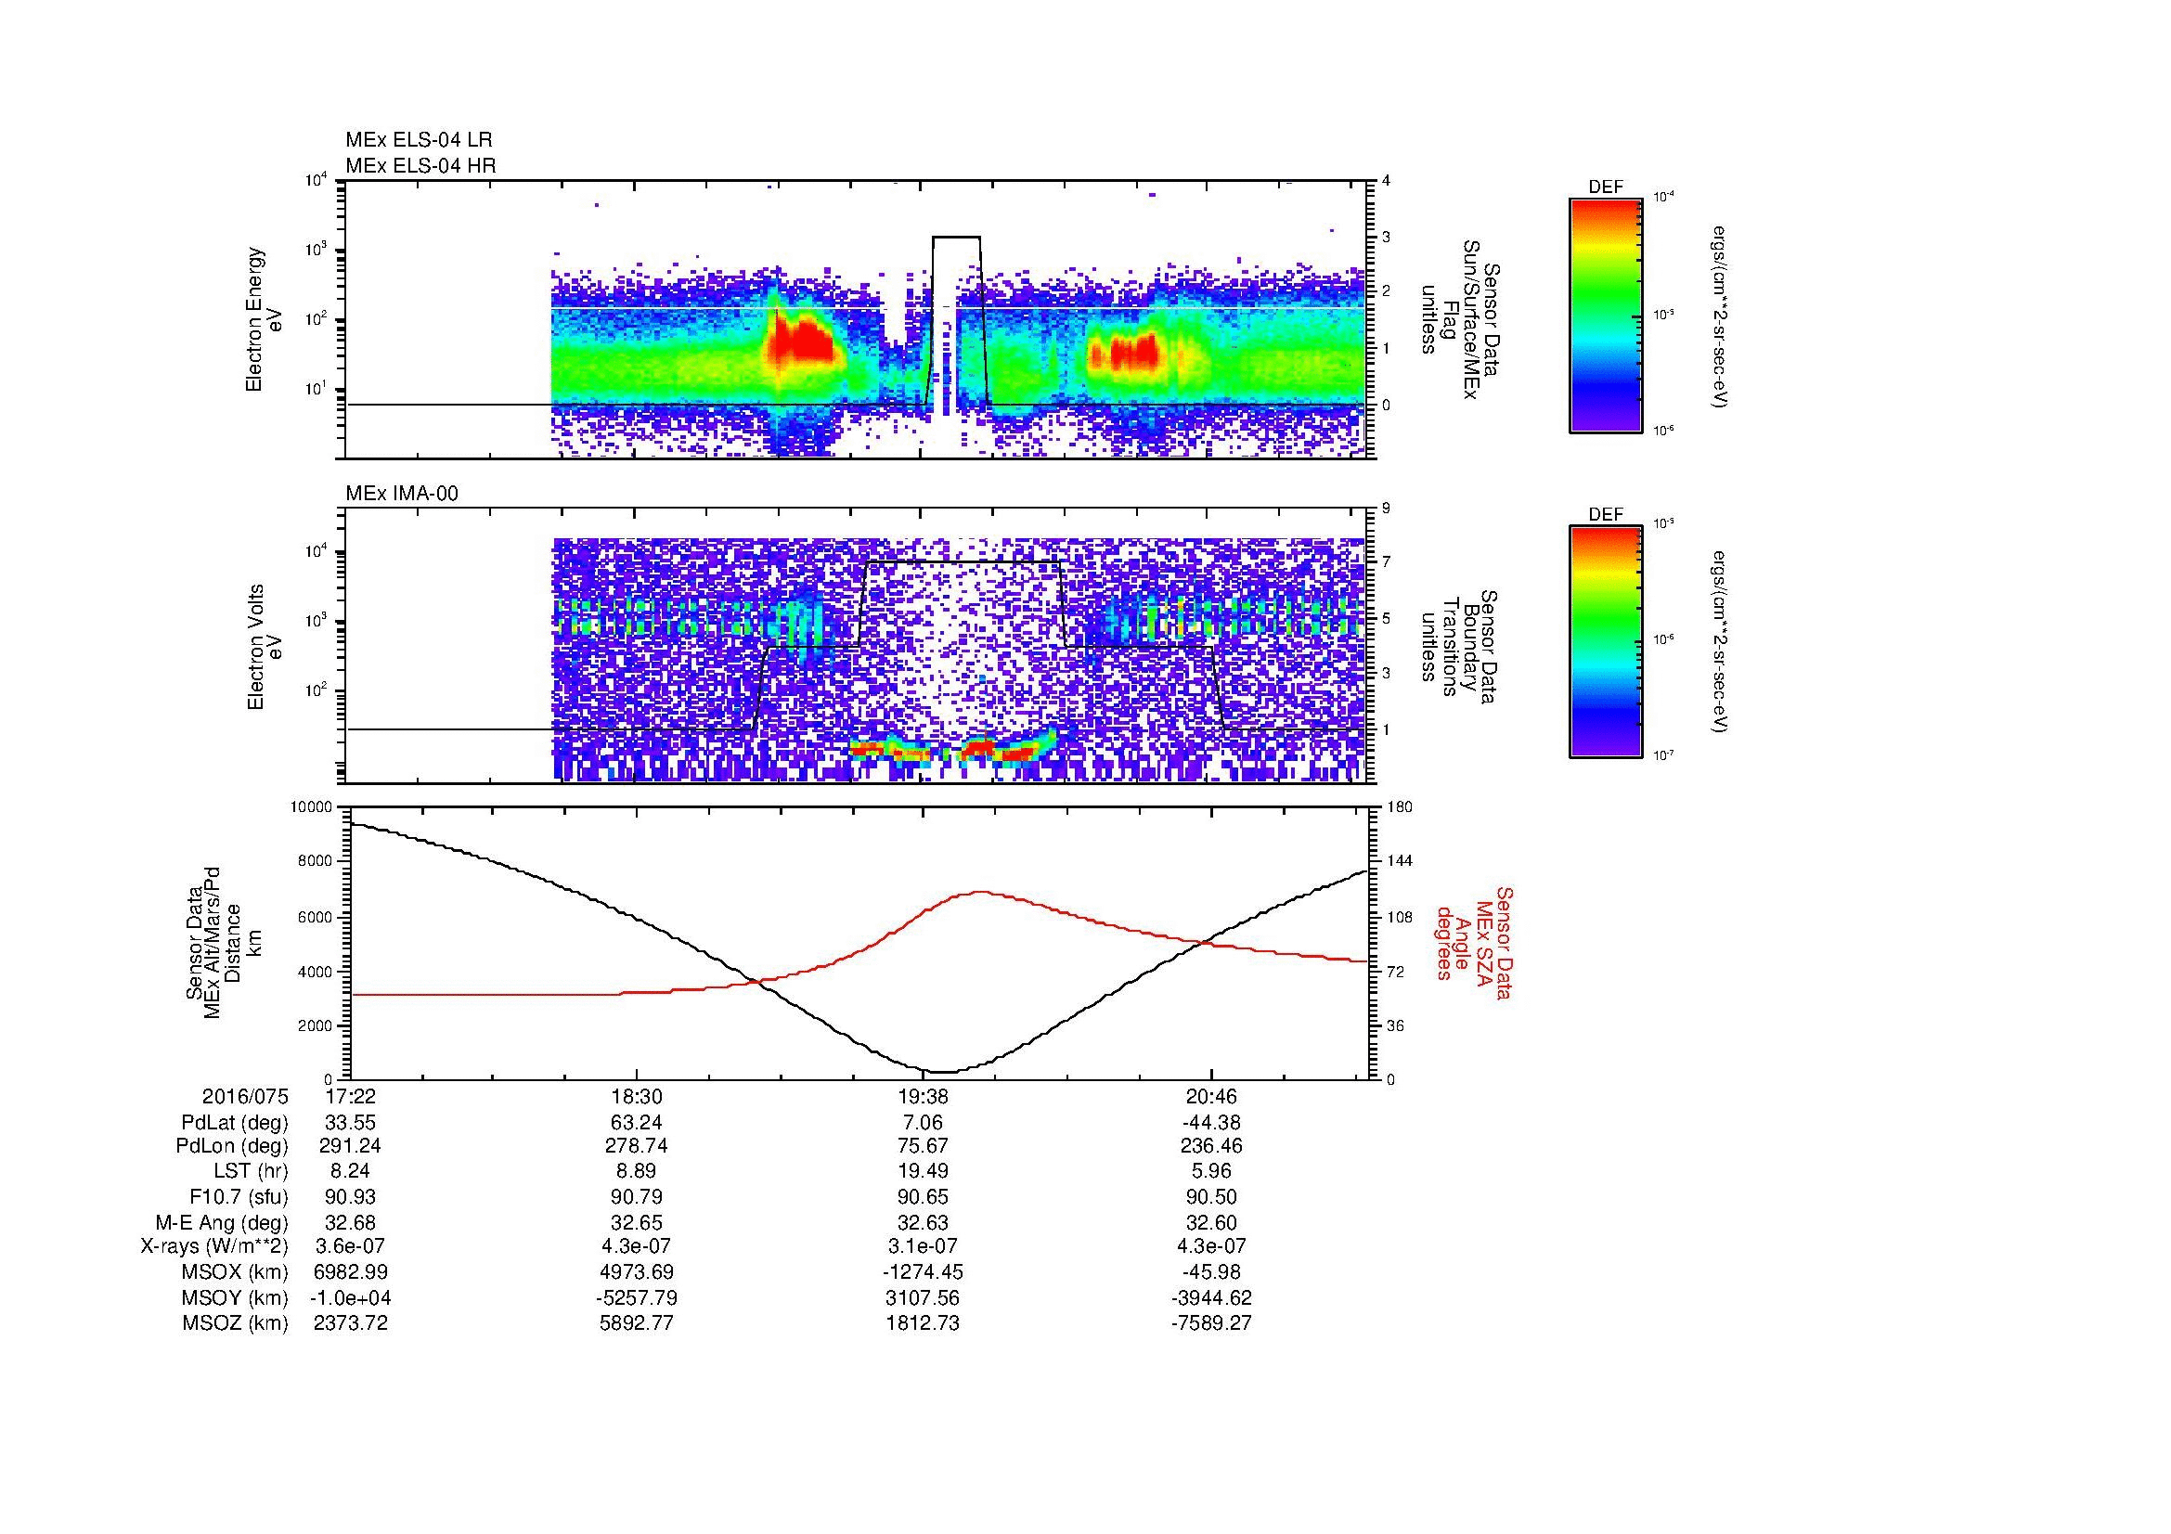Viewport: 2171px width, 1534px height.
Task: Click the peak of the red SZA curve
Action: pos(980,891)
